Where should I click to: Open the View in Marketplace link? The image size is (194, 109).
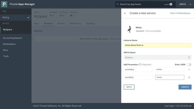[x=180, y=13]
